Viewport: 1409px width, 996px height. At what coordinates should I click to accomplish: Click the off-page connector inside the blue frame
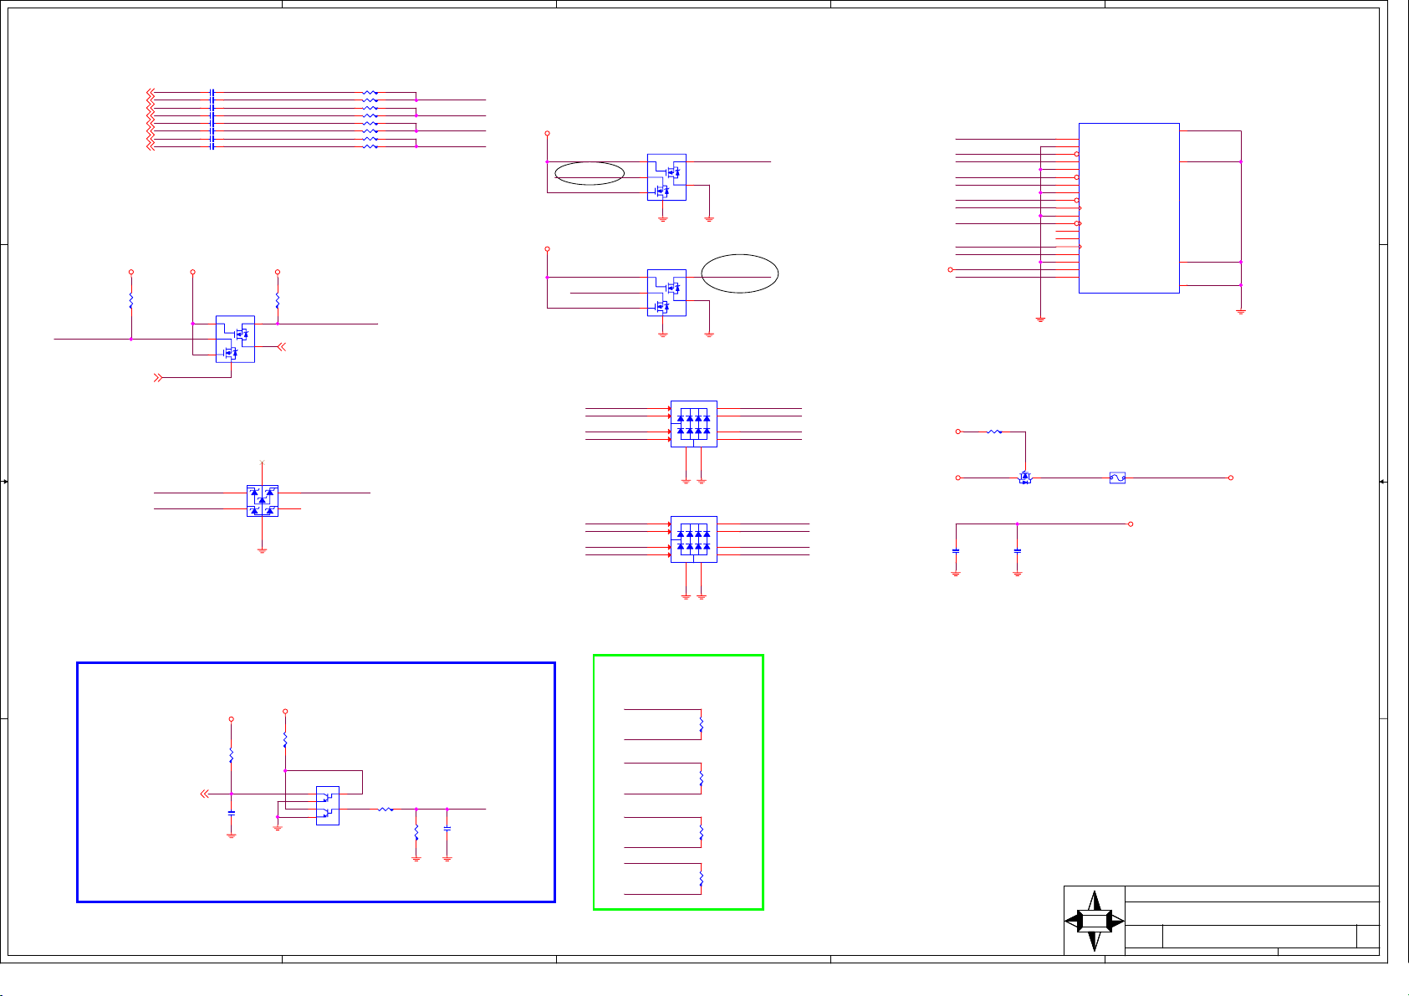tap(203, 794)
